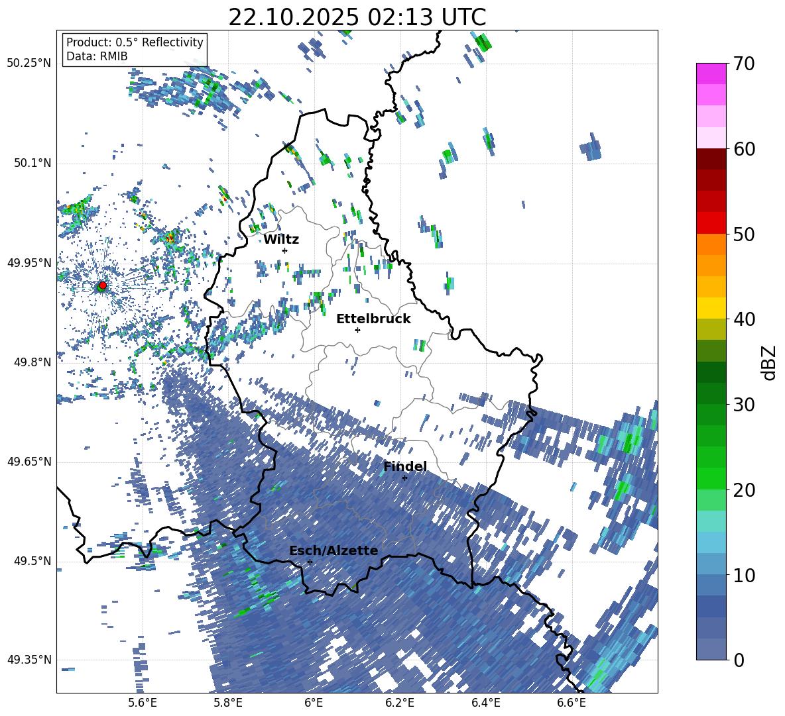Click the 30 tick on colorbar

pyautogui.click(x=744, y=405)
